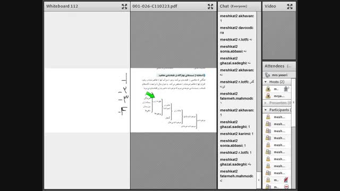Maximize the 001-026-C110223.pdf share pod

210,6
